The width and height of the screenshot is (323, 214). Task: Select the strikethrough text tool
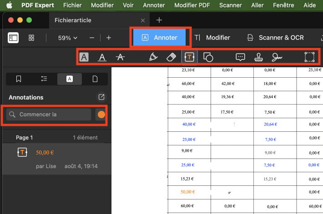coord(120,57)
